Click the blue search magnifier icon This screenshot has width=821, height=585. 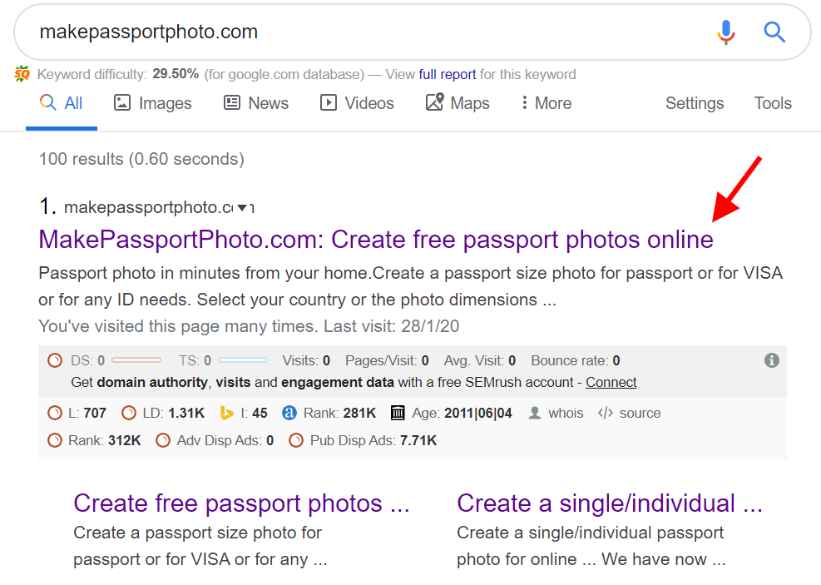pyautogui.click(x=774, y=32)
